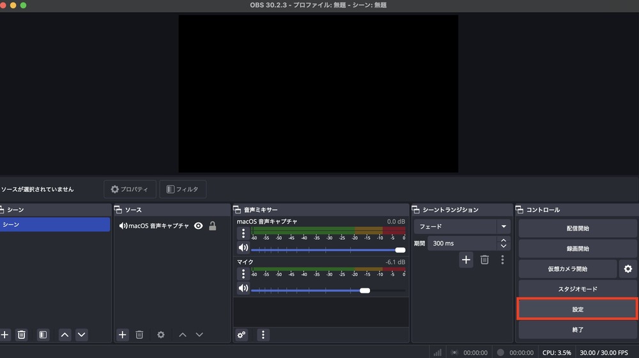This screenshot has width=639, height=358.
Task: Select macOS 音声キャプチャ source row
Action: pyautogui.click(x=172, y=226)
